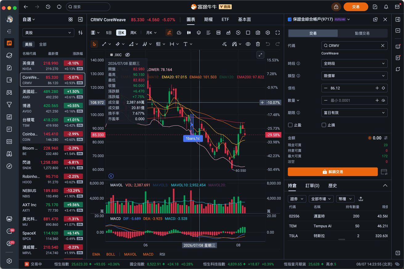The image size is (404, 269).
Task: Open the watchlist filter sliders icon
Action: pyautogui.click(x=80, y=33)
